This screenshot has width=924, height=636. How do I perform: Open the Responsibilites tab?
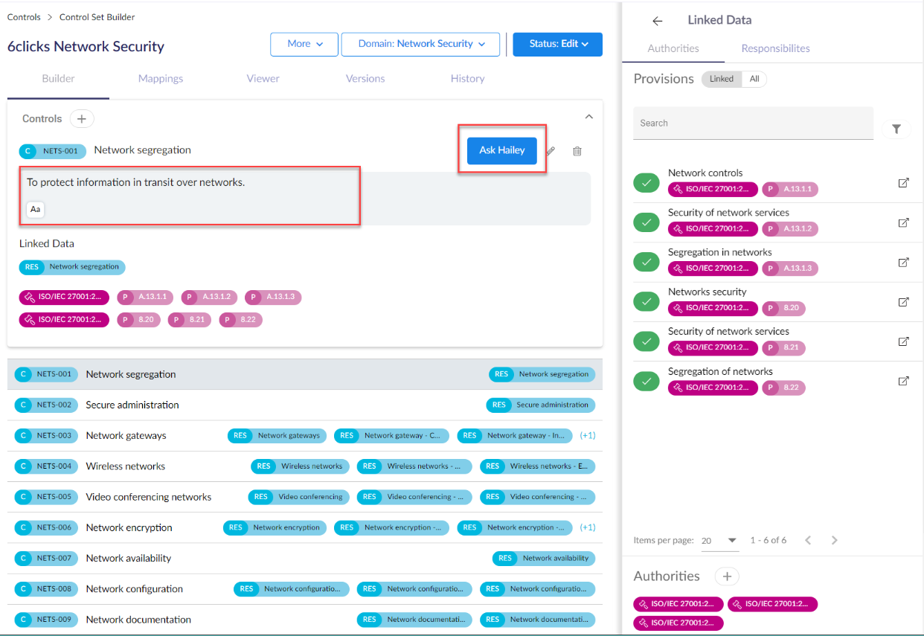click(x=775, y=48)
